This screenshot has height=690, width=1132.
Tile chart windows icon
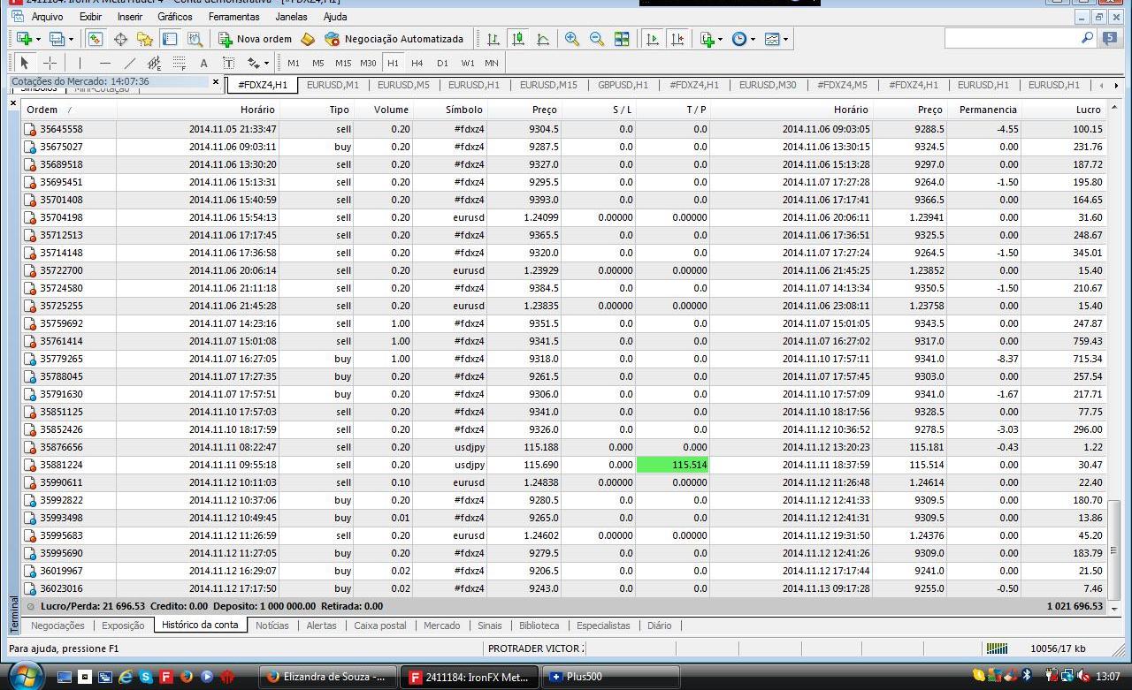click(622, 39)
